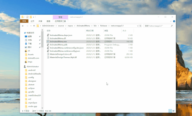Open the Help question mark icon
The height and width of the screenshot is (116, 192).
(174, 21)
